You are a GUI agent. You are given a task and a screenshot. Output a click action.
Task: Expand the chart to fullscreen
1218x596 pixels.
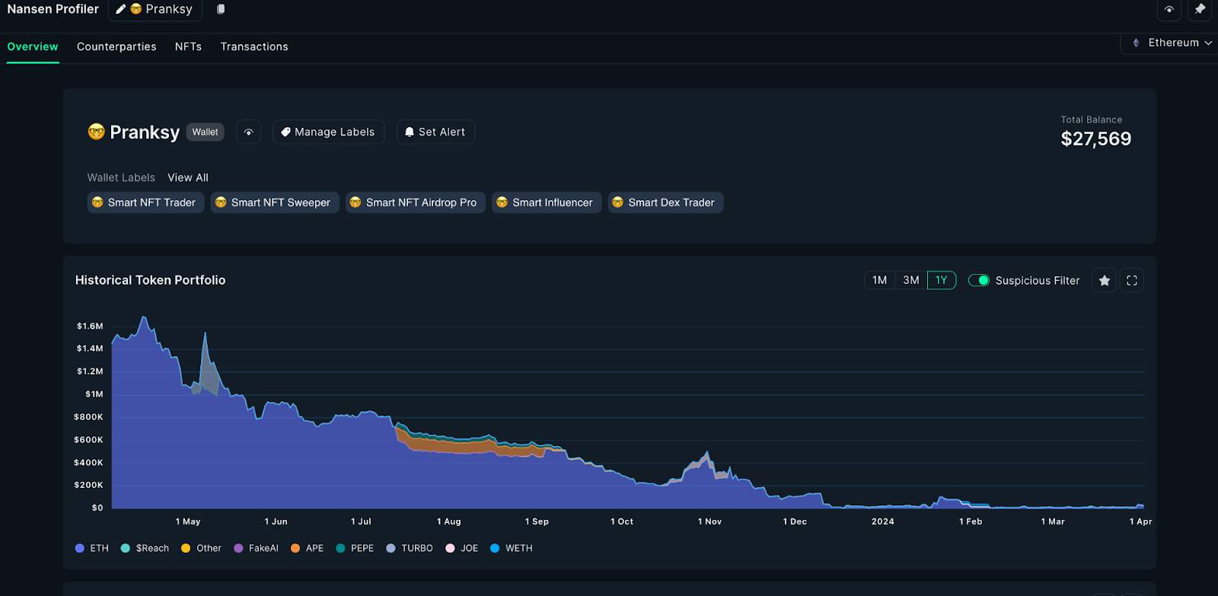[1132, 280]
